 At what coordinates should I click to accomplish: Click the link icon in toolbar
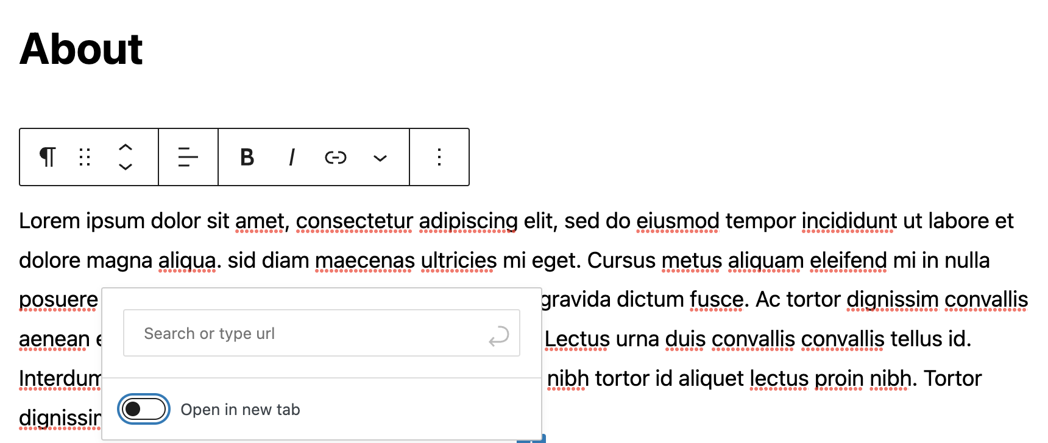coord(336,158)
